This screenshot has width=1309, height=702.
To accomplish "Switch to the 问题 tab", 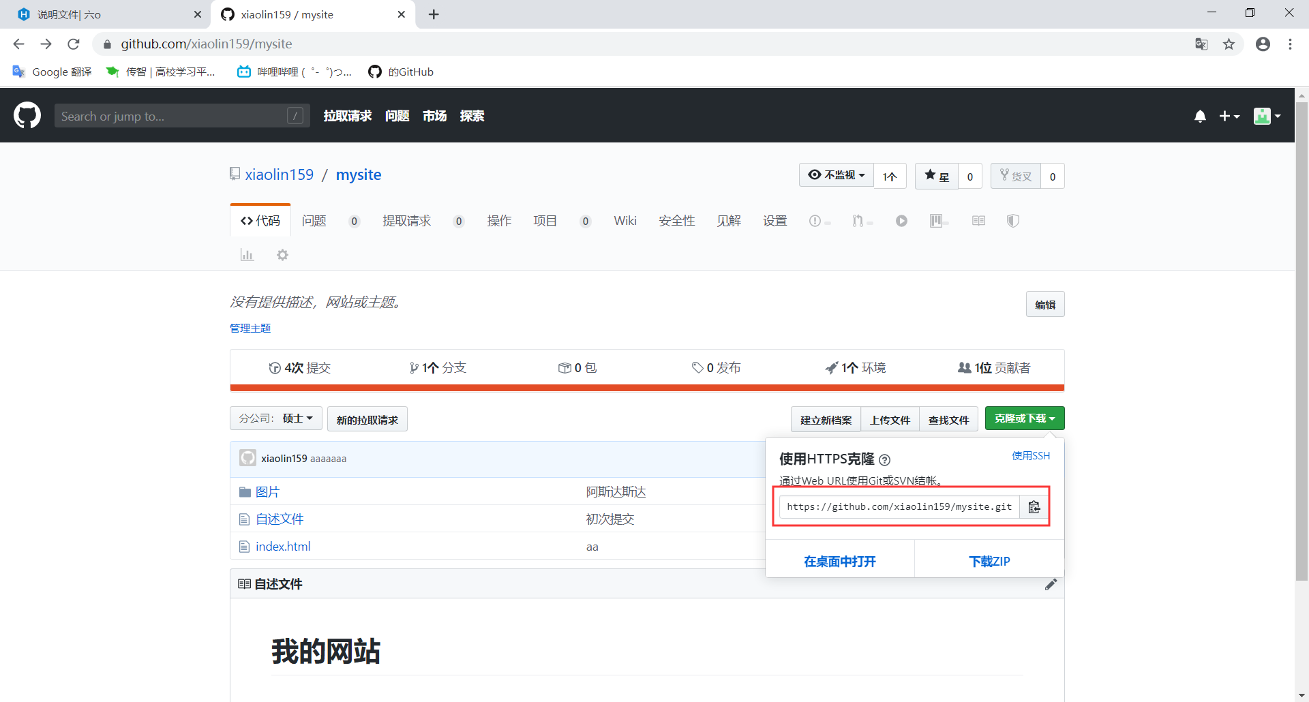I will tap(314, 221).
